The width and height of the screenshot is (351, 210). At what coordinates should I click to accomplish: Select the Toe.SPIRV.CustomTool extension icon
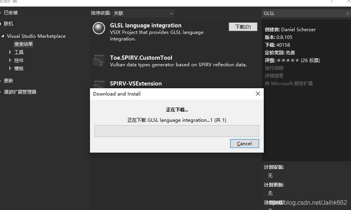point(99,60)
